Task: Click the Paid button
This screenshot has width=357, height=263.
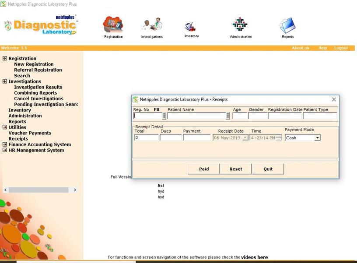Action: click(204, 169)
